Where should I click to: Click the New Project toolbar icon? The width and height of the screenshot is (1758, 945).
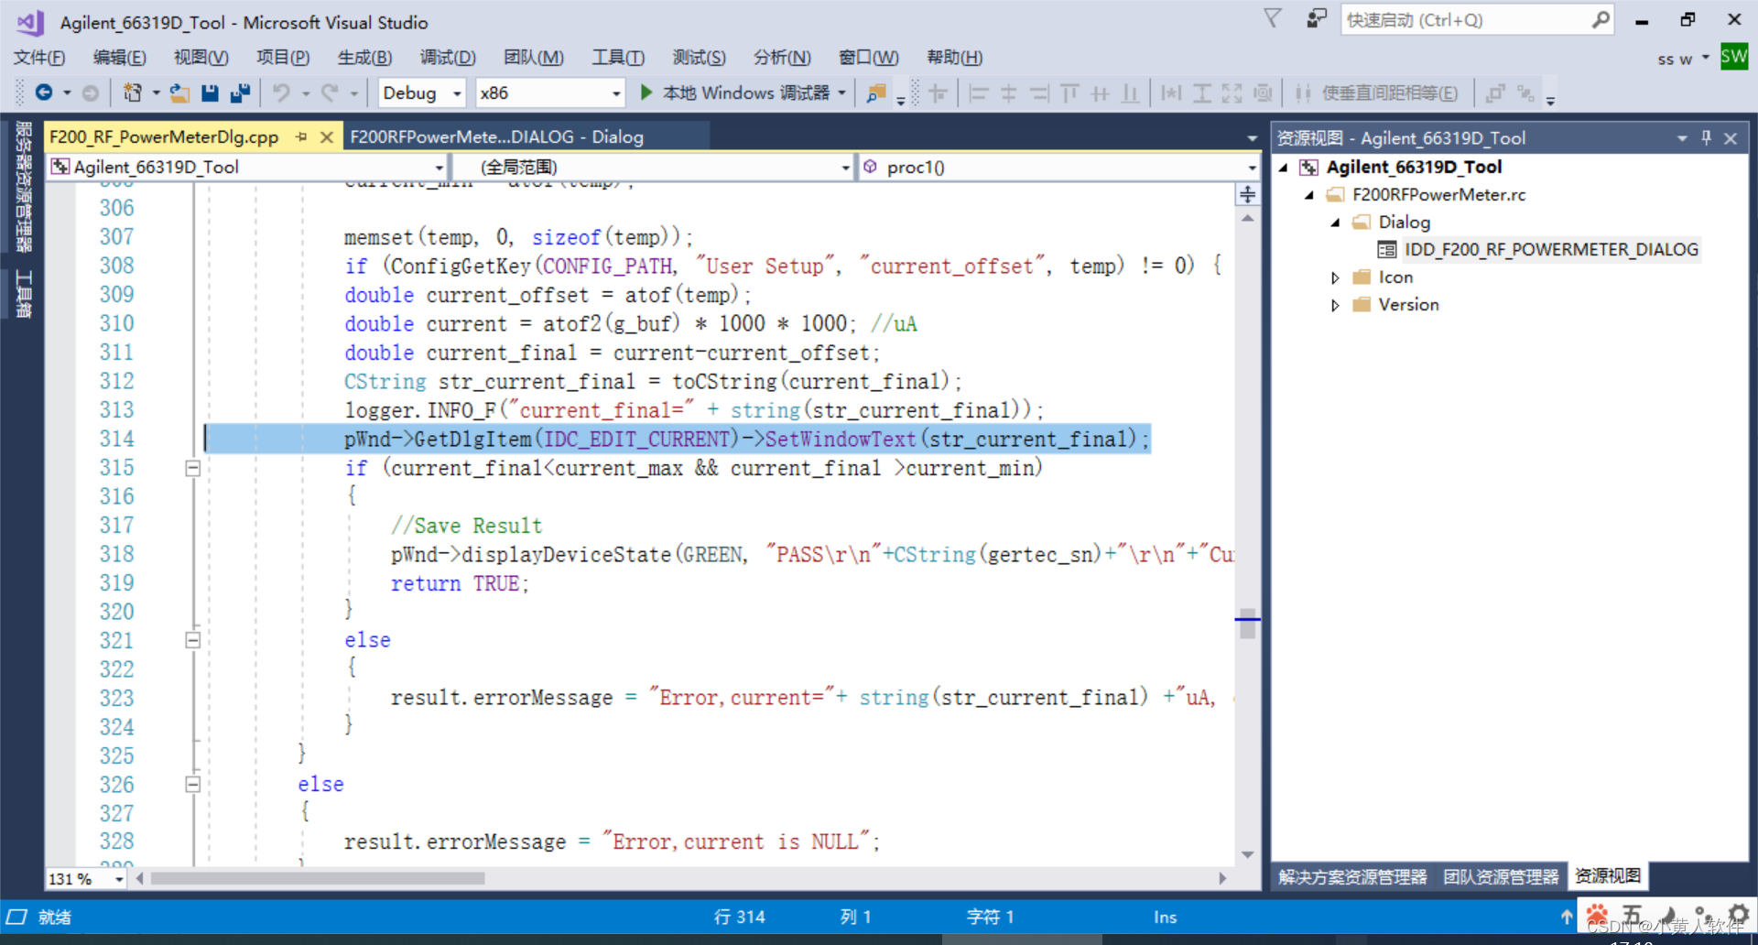[x=133, y=92]
